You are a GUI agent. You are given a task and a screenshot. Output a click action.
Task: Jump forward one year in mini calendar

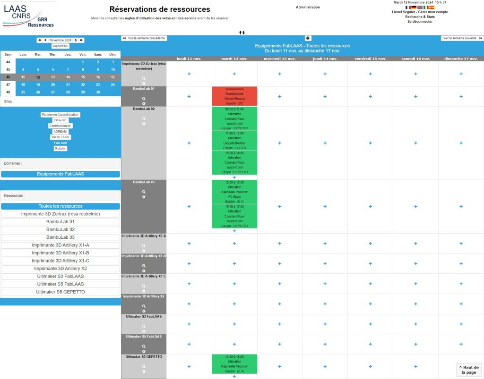(x=81, y=40)
